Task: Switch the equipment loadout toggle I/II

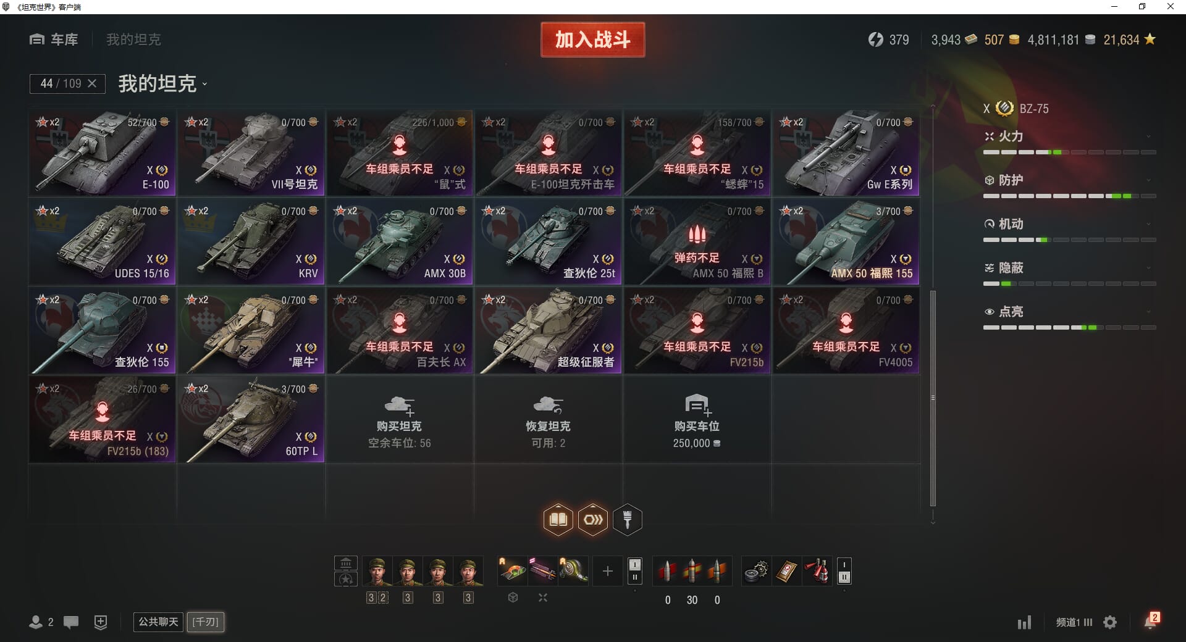Action: 634,571
